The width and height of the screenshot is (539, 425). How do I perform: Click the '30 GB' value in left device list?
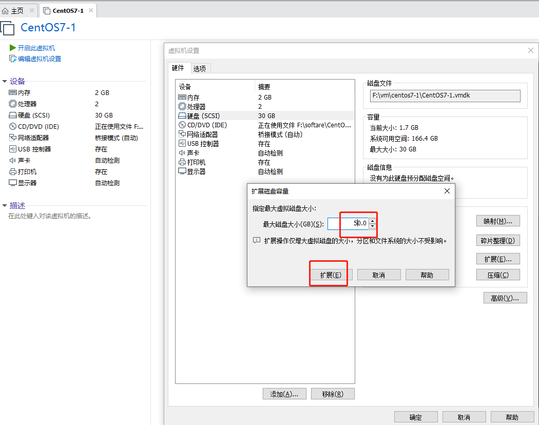104,115
